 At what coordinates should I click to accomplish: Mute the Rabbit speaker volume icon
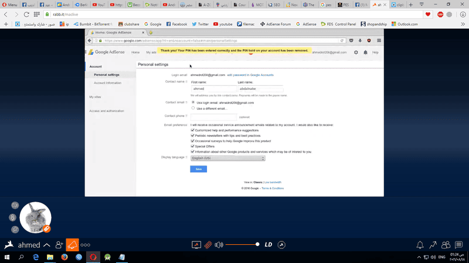tap(219, 245)
